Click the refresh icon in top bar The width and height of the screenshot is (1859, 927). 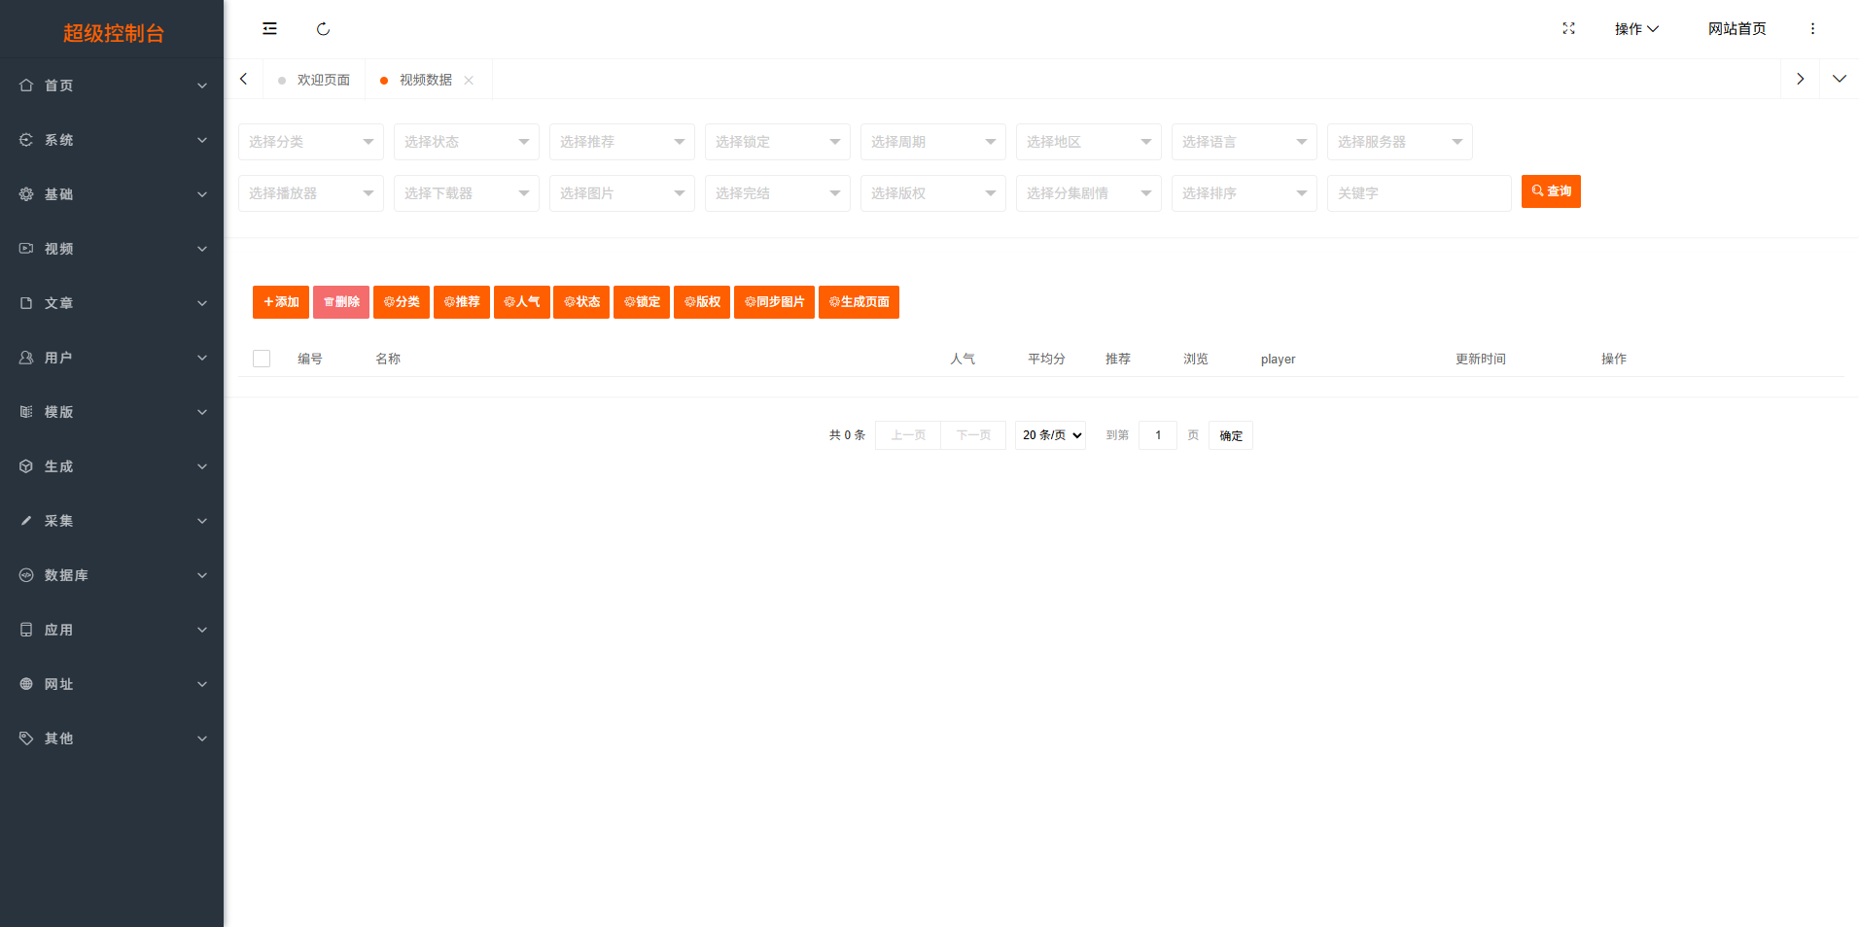tap(323, 29)
